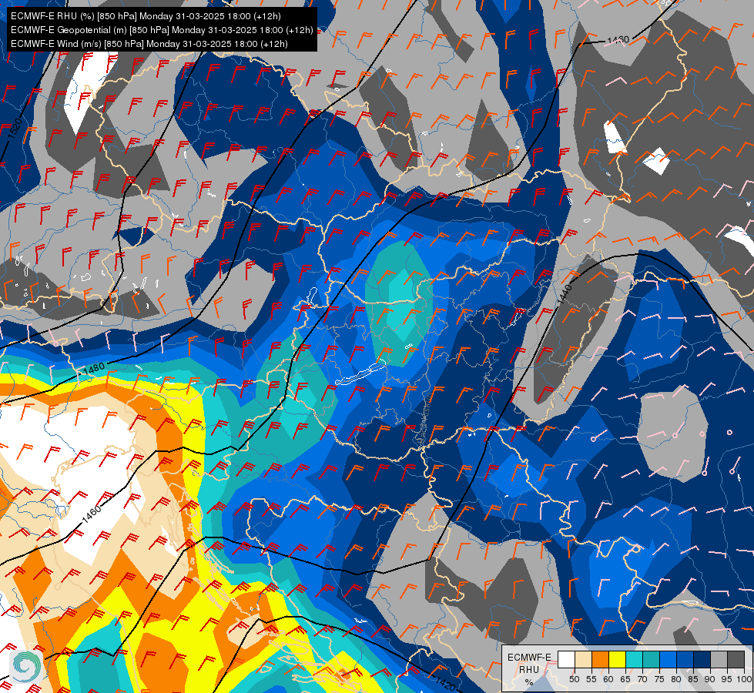Click the RHU (%) title line
This screenshot has height=693, width=754.
click(x=146, y=16)
